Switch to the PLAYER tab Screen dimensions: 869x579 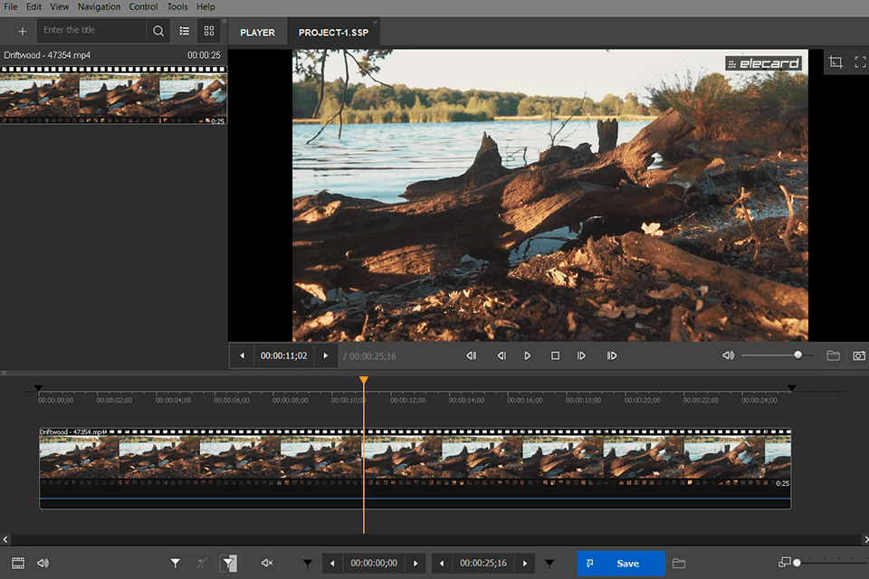(257, 33)
